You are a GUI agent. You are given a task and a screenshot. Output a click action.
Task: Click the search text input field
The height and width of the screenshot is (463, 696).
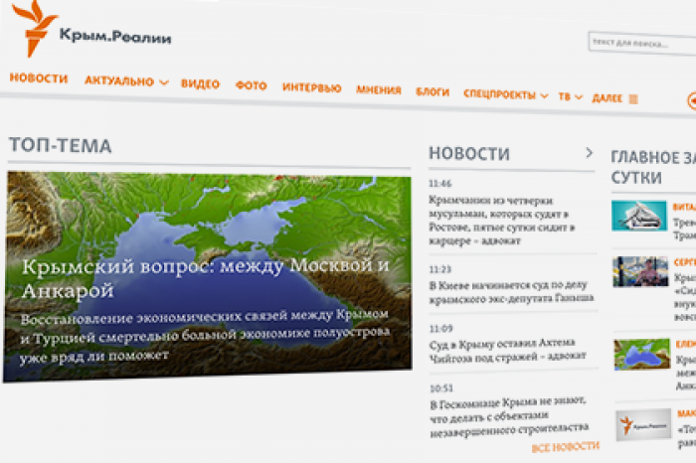point(642,44)
